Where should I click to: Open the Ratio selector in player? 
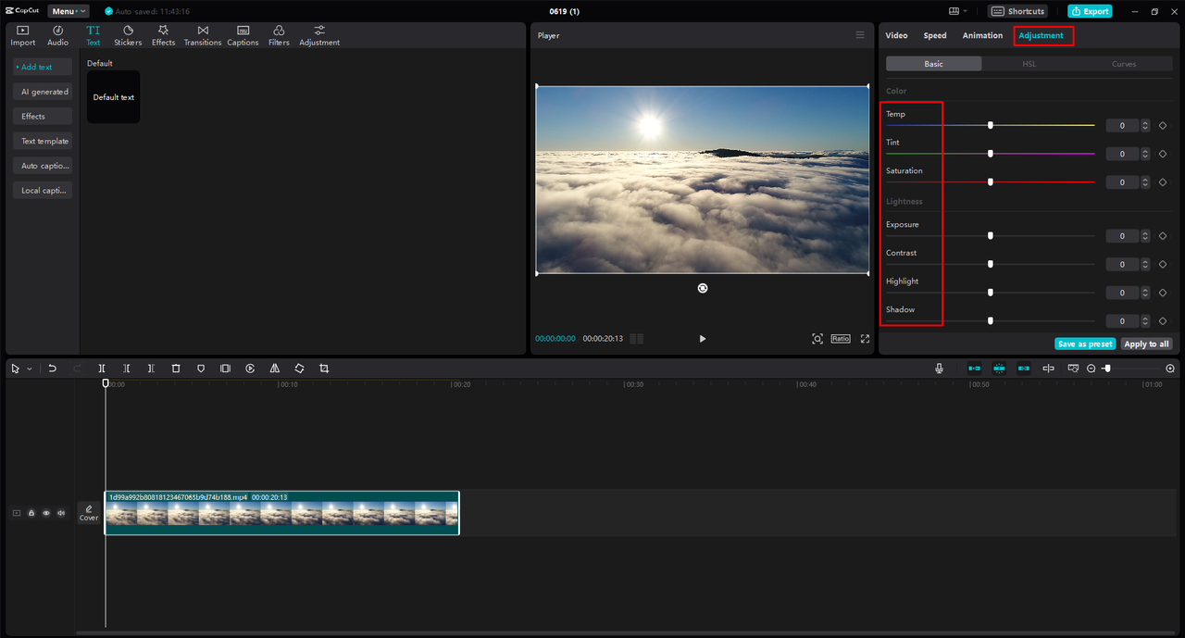pos(841,339)
